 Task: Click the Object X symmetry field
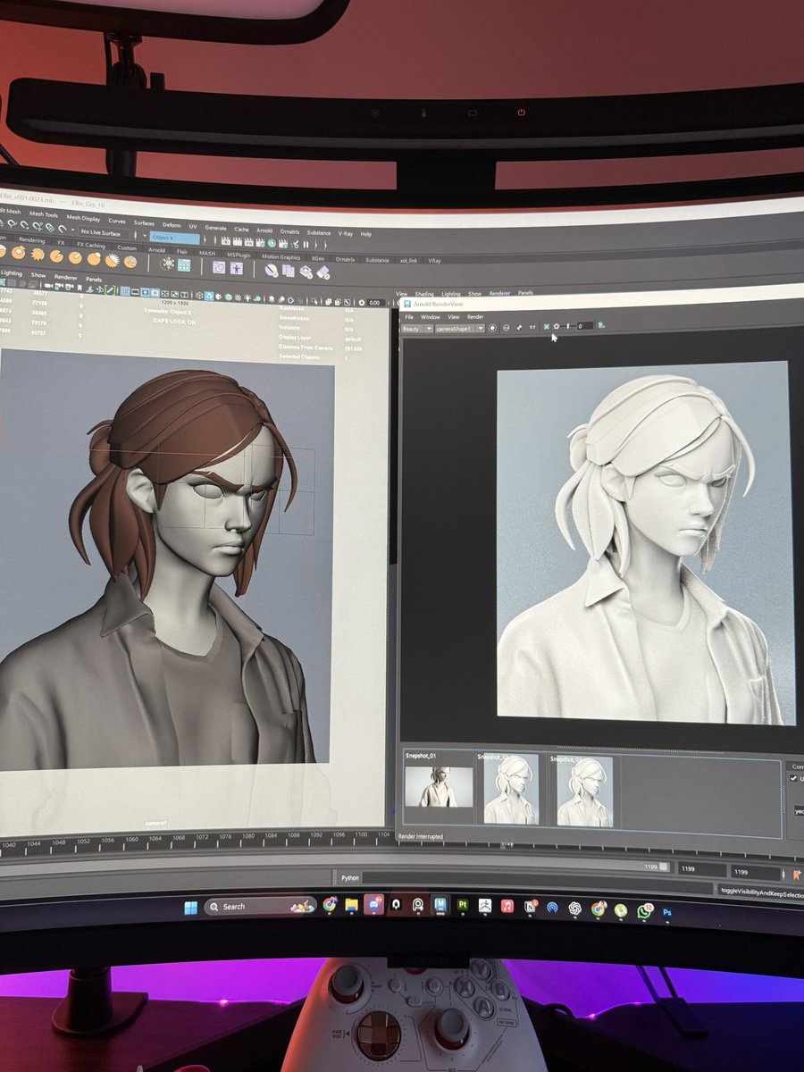(174, 238)
